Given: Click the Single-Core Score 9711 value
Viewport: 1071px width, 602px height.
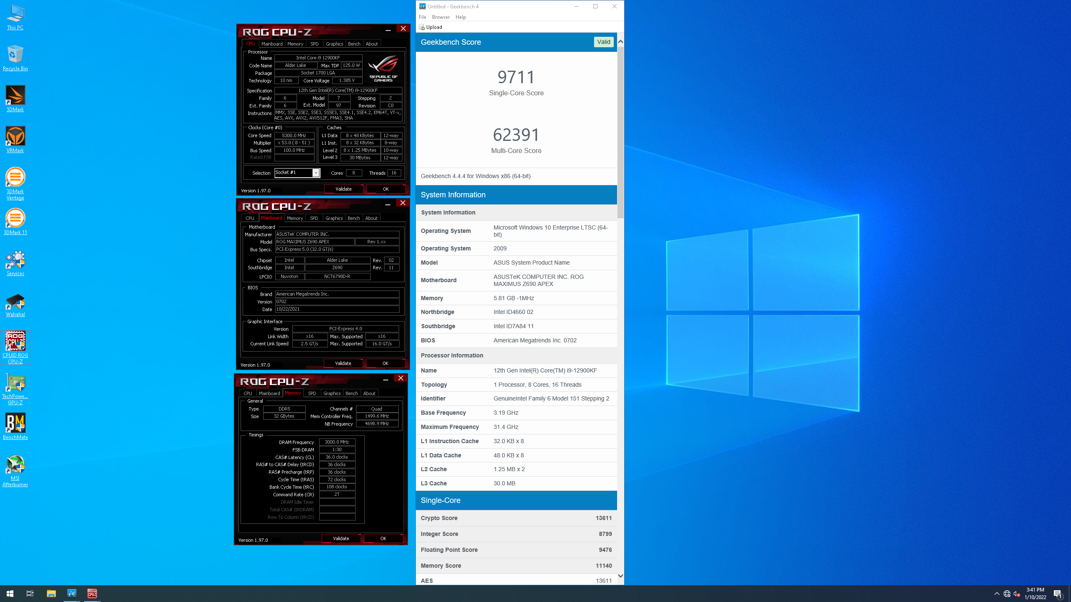Looking at the screenshot, I should pyautogui.click(x=516, y=77).
